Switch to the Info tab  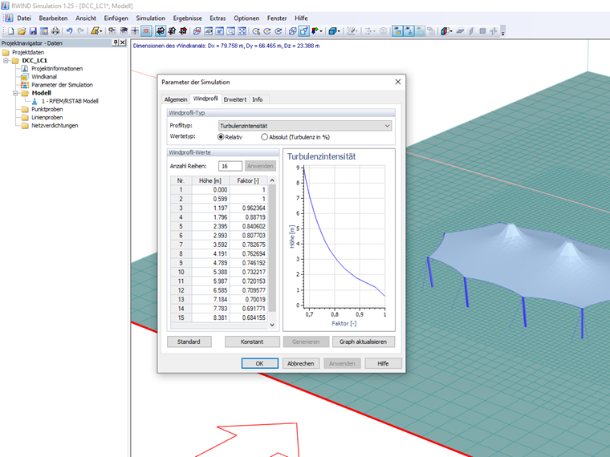[x=257, y=99]
